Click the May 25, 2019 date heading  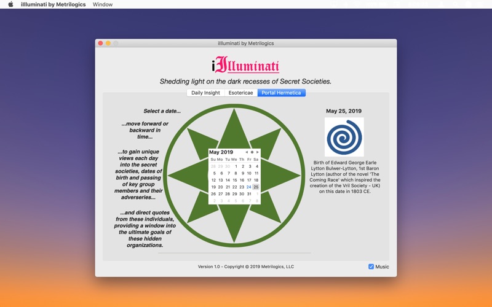344,111
